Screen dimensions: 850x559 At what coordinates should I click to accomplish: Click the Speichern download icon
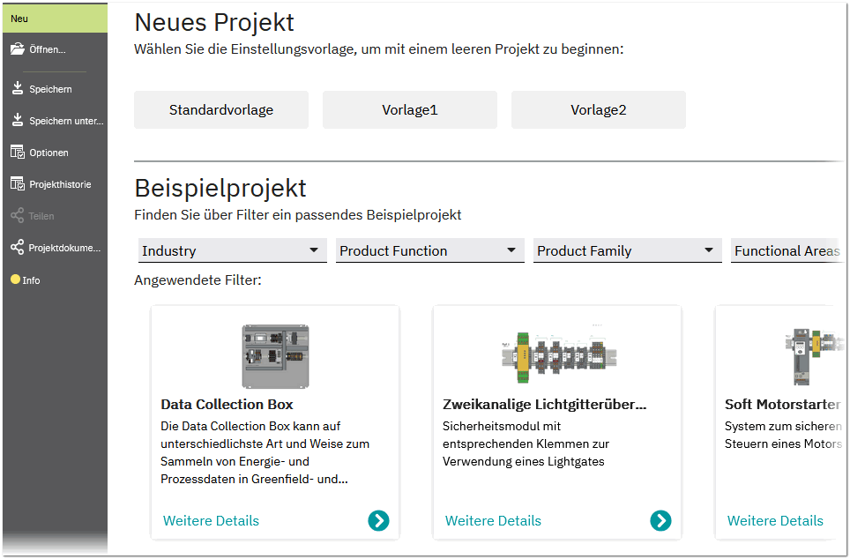[x=18, y=88]
